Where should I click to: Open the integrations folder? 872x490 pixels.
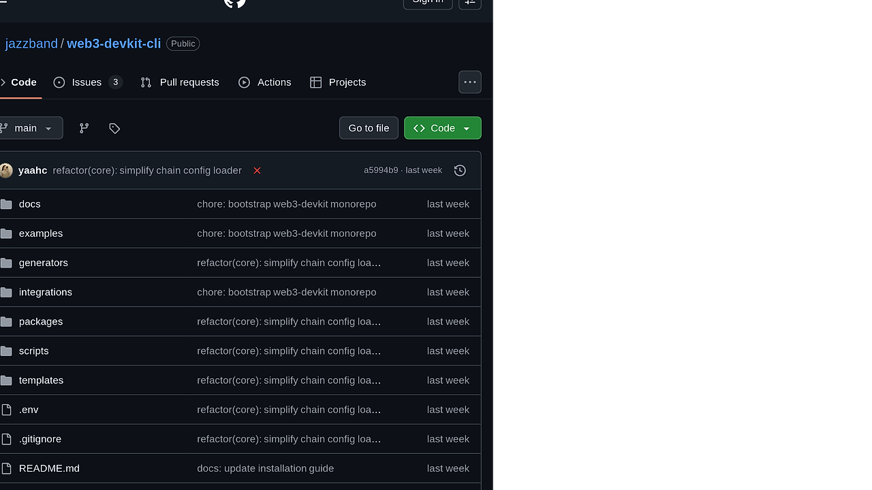[46, 292]
